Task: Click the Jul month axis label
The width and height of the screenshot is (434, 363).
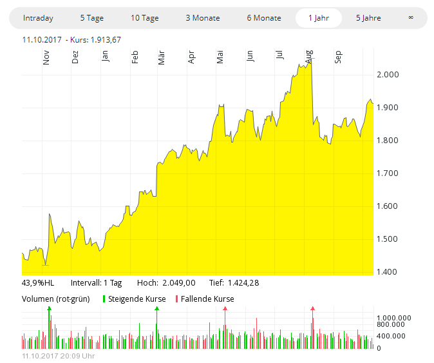Action: click(x=279, y=55)
